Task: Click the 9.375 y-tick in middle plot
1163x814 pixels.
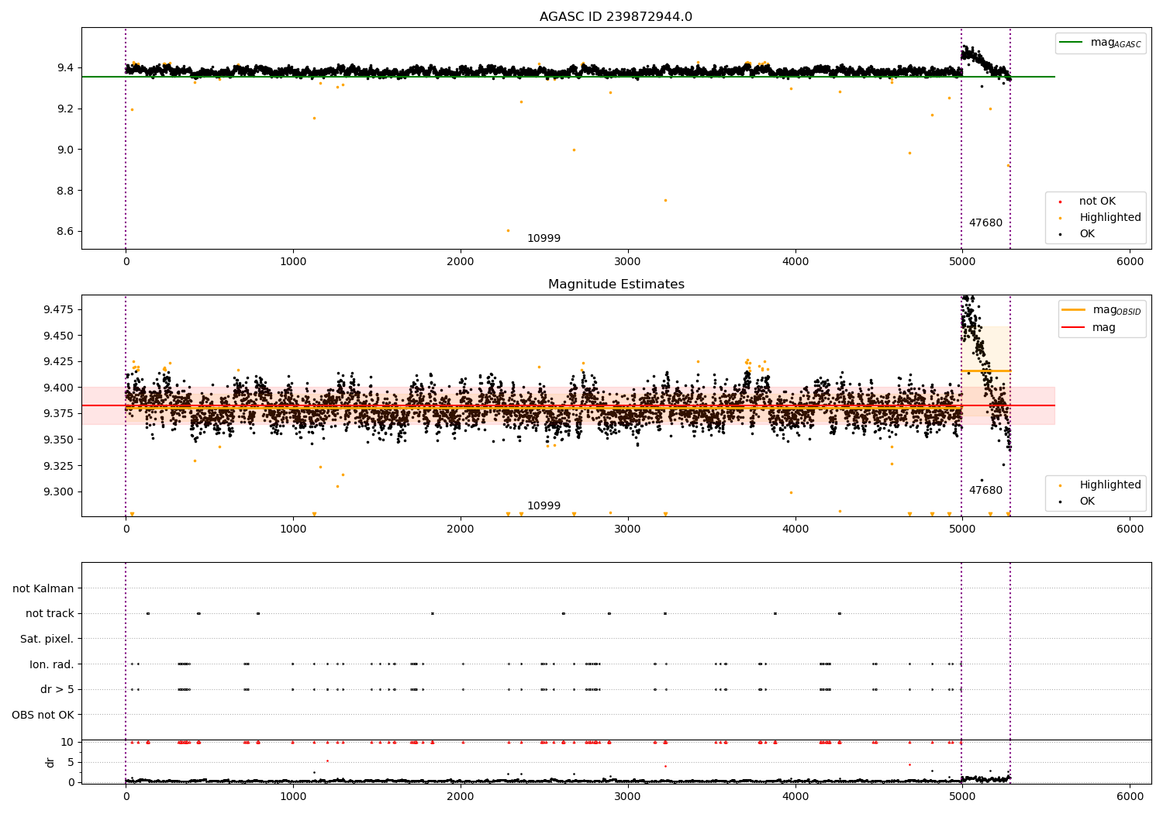Action: (x=59, y=413)
